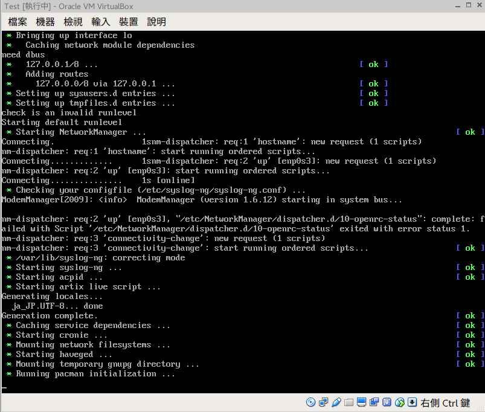Click the mouse integration status icon
485x412 pixels.
400,402
